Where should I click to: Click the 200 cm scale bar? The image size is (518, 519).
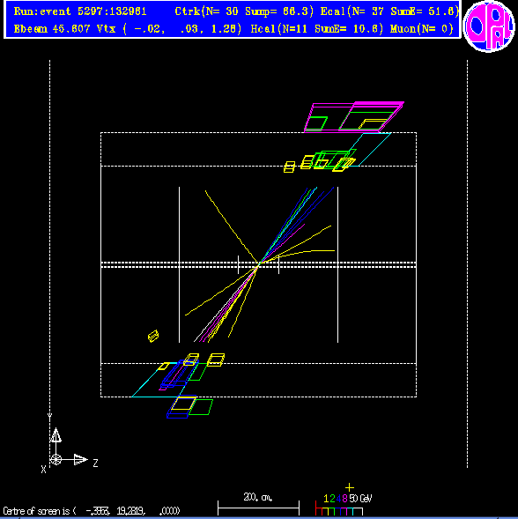click(258, 508)
